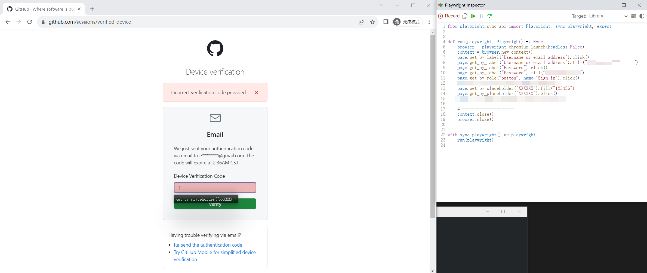The width and height of the screenshot is (647, 273).
Task: Maximize the Chrome browser window
Action: [x=413, y=5]
